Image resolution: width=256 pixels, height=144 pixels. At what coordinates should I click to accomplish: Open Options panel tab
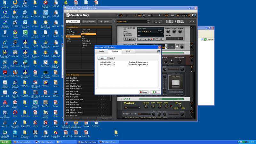click(105, 21)
